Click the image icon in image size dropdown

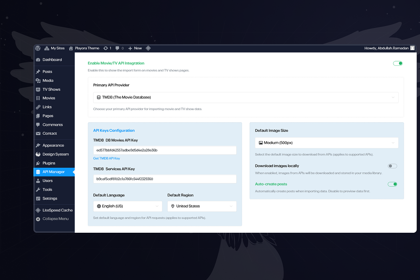[261, 143]
